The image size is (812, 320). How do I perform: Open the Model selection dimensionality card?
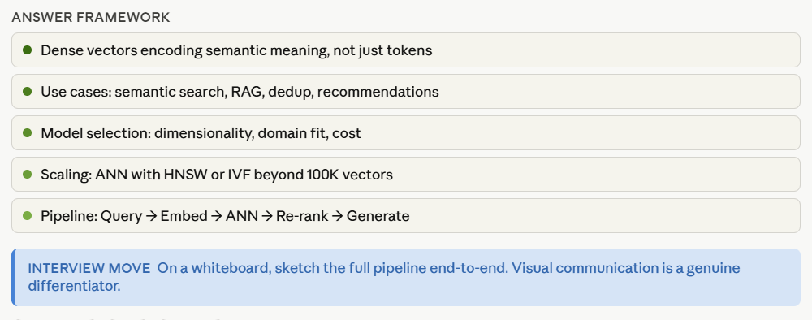406,133
